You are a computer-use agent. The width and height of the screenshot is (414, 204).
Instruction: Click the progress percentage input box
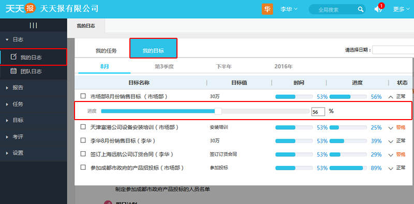point(318,112)
